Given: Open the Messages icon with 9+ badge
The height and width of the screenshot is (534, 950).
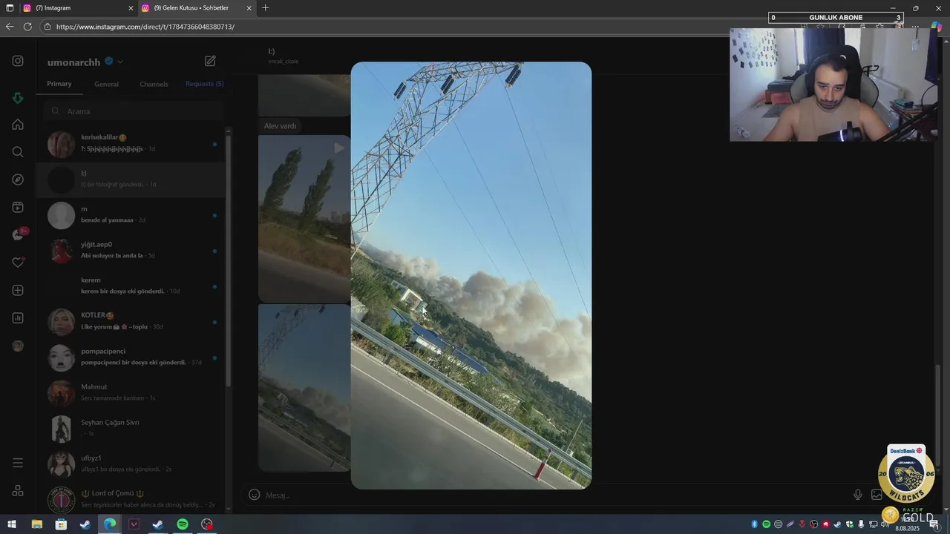Looking at the screenshot, I should (19, 234).
